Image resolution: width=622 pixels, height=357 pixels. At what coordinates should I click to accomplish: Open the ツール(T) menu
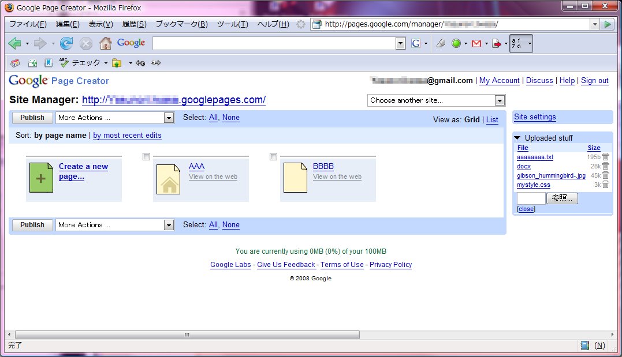tap(232, 24)
